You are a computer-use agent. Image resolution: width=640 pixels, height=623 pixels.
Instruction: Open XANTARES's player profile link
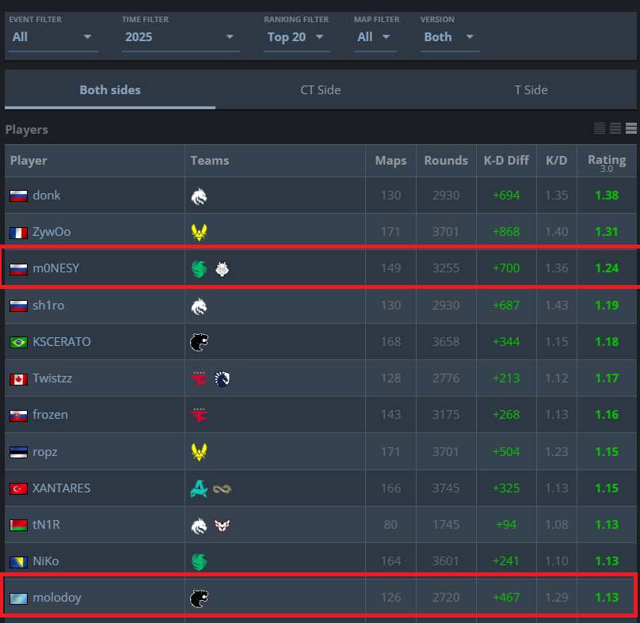[61, 488]
